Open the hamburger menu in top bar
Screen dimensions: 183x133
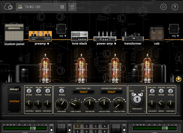click(x=72, y=7)
